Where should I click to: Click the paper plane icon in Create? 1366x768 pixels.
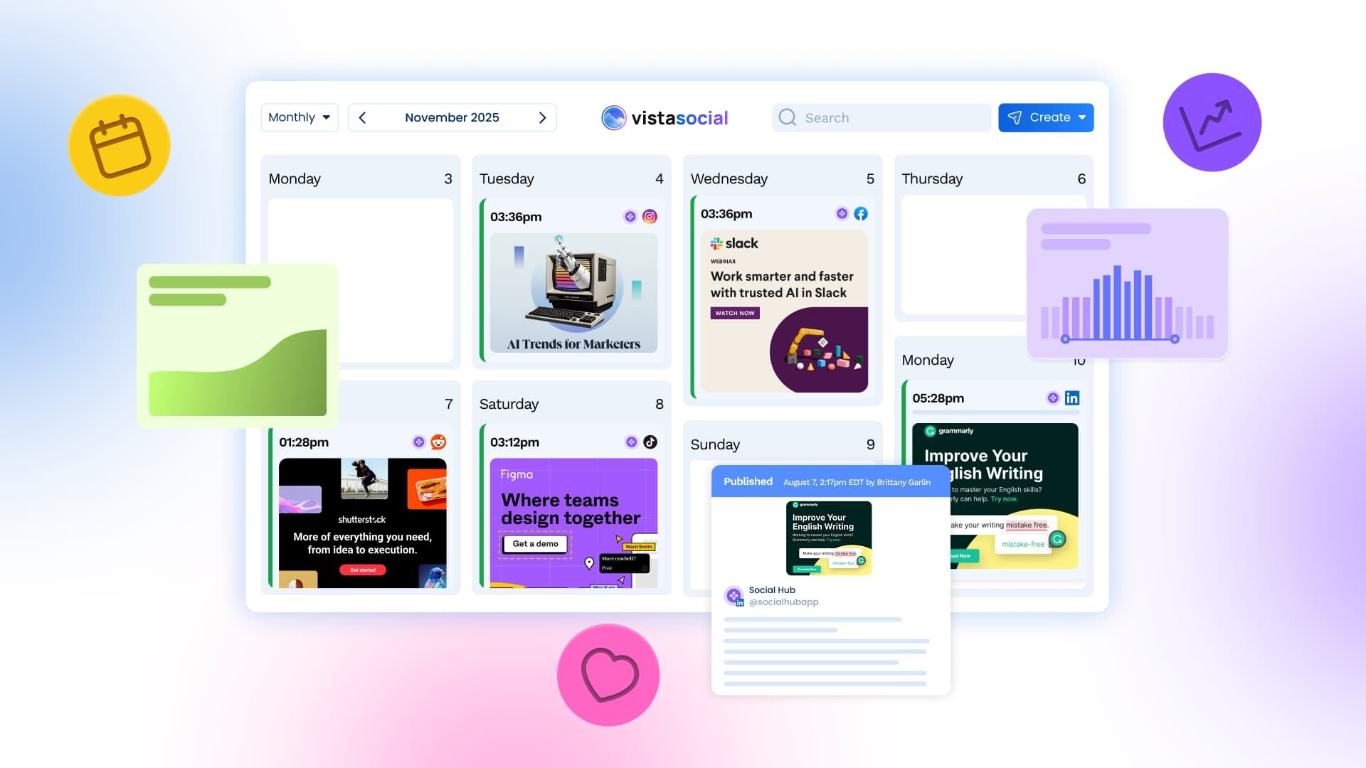pyautogui.click(x=1015, y=117)
